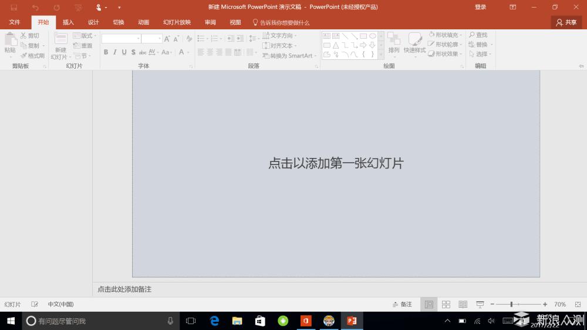This screenshot has height=330, width=587.
Task: Click the Redo icon in title bar
Action: pyautogui.click(x=56, y=7)
